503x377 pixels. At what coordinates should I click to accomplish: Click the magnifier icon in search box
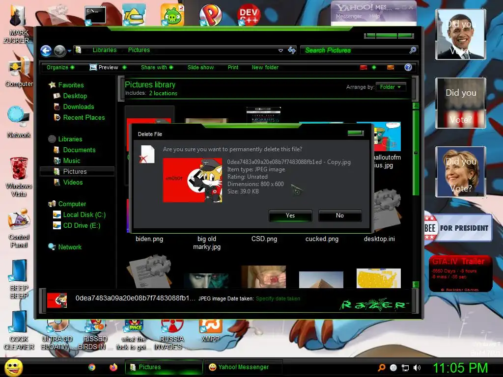(x=413, y=50)
